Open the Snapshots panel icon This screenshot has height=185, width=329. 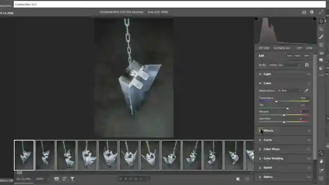(x=321, y=60)
